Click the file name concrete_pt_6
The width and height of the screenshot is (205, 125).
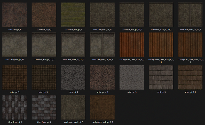click(15, 29)
